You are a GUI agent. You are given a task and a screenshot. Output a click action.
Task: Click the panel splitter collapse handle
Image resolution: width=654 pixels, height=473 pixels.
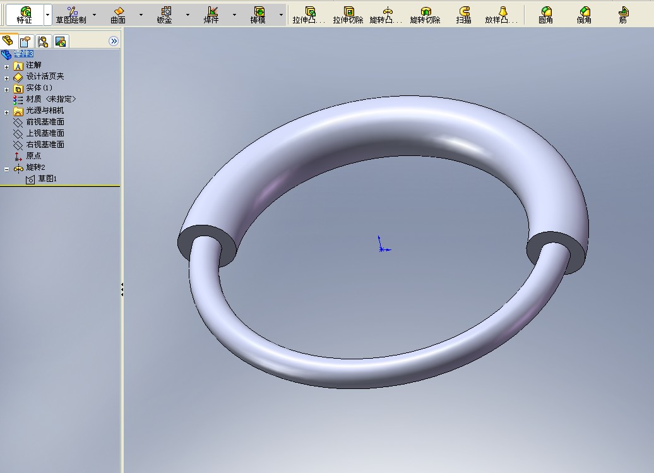pyautogui.click(x=122, y=289)
